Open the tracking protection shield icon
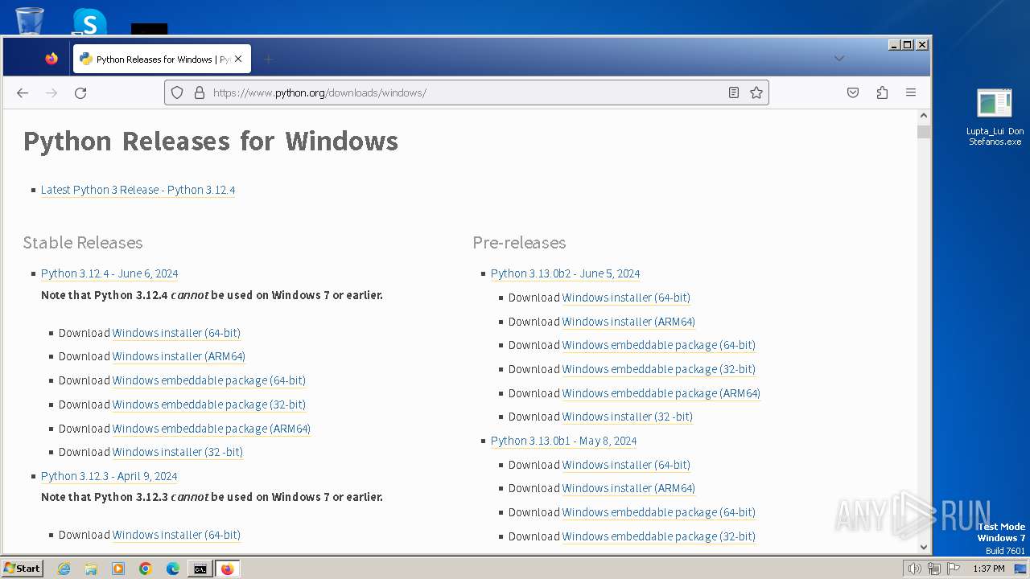This screenshot has height=579, width=1030. [x=178, y=92]
